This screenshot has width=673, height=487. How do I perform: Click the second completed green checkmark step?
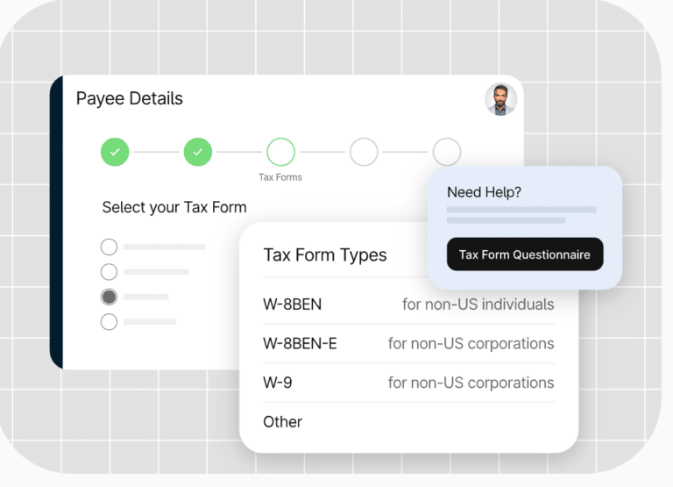coord(197,152)
